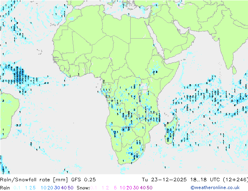Click the "Rain/Snowfall rate [mm]" title text
248x191 pixels.
[x=34, y=180]
